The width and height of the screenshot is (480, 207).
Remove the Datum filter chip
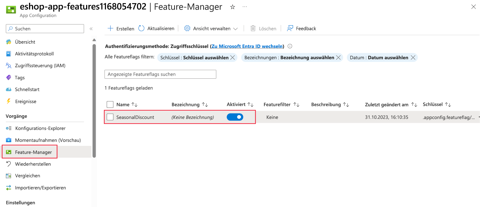pyautogui.click(x=413, y=58)
